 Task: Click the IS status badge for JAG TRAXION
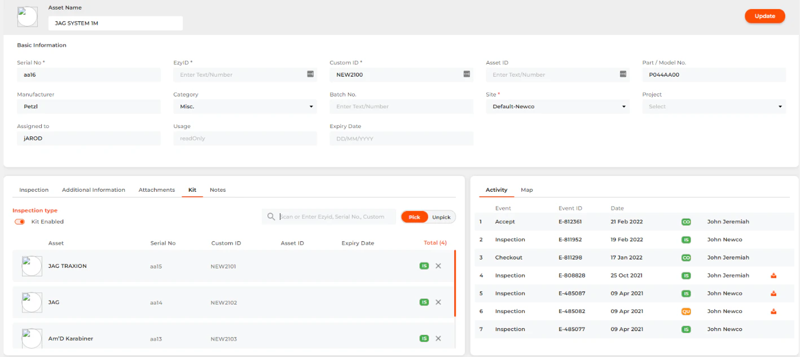pos(424,266)
